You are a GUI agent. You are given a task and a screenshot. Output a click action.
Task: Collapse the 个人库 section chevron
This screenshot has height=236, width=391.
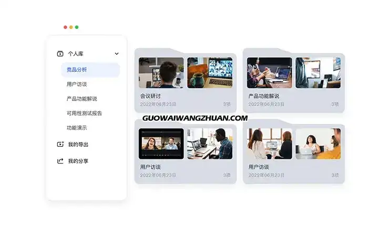pyautogui.click(x=117, y=53)
